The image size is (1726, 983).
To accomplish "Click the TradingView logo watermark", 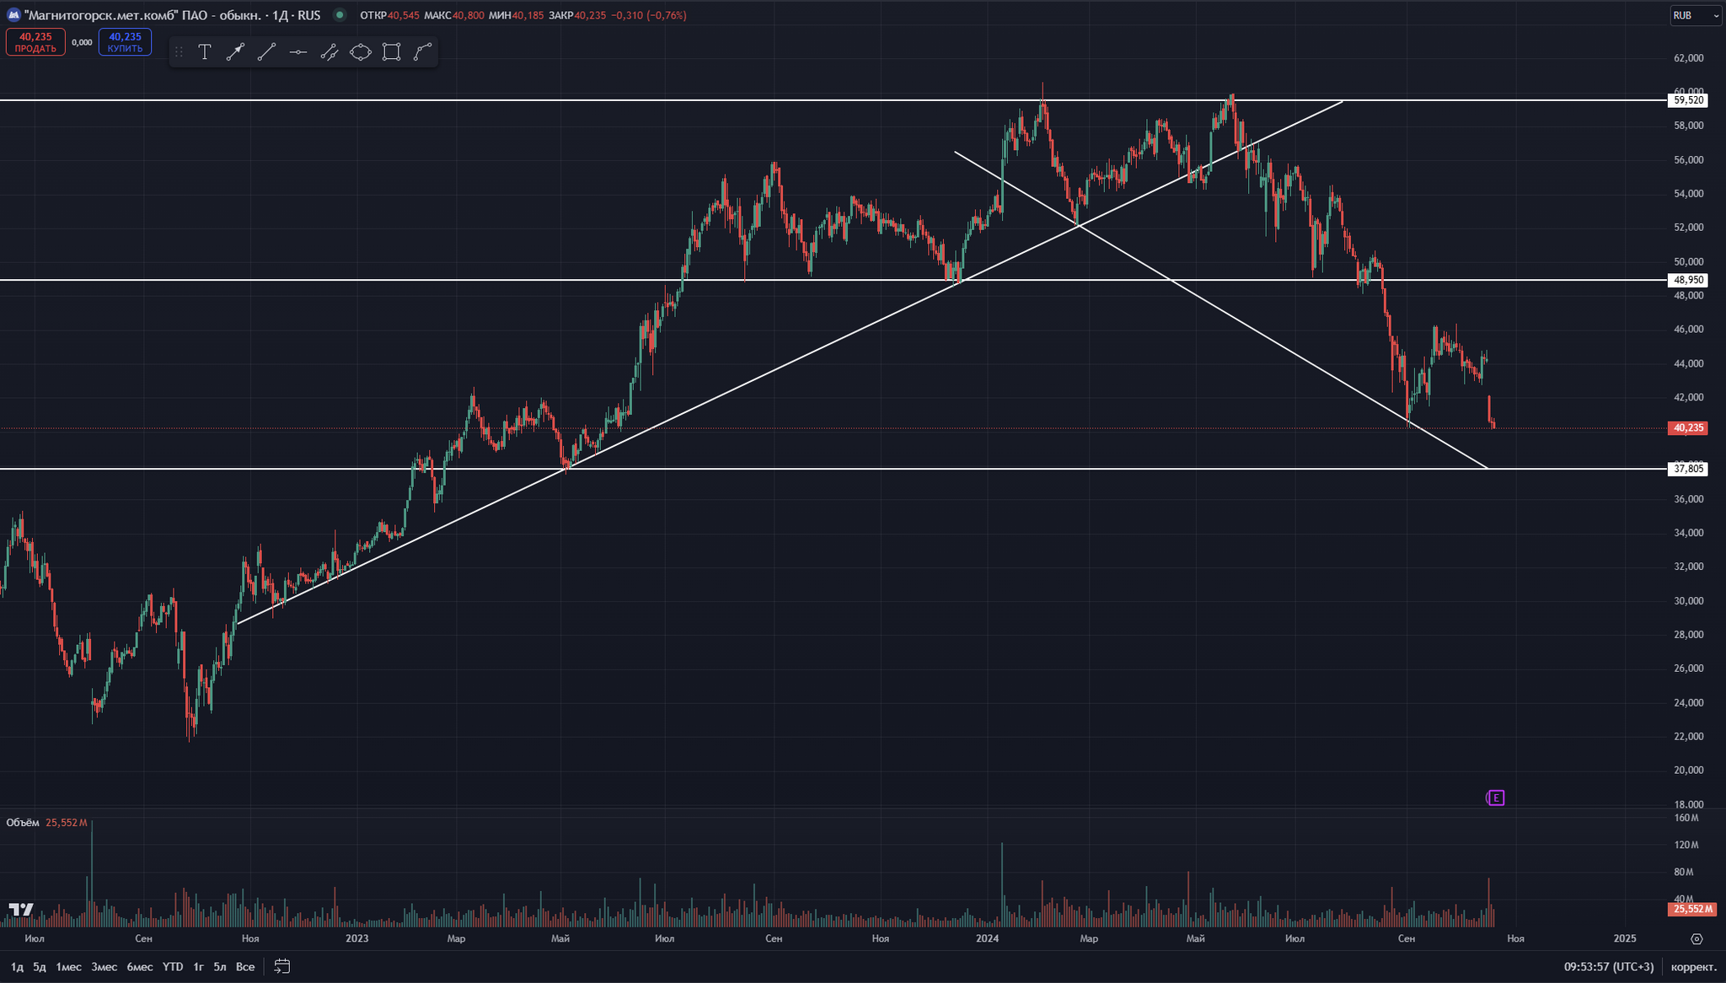I will coord(21,910).
